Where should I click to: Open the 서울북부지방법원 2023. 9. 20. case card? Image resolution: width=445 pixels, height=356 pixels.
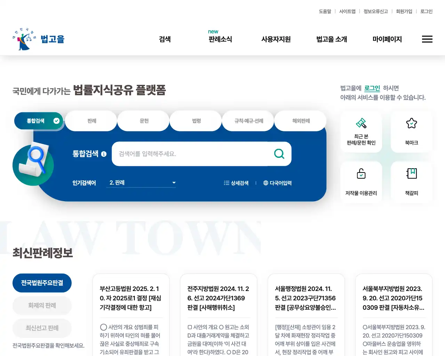coord(394,315)
